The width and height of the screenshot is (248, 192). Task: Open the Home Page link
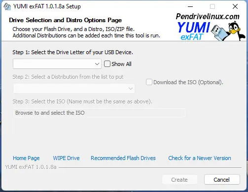click(x=26, y=158)
